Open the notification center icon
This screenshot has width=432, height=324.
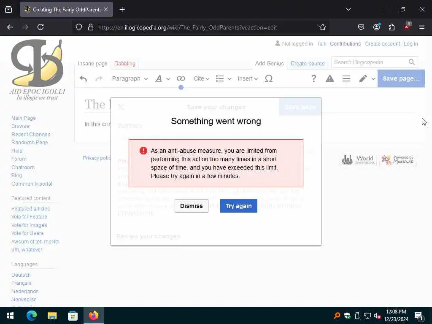[x=419, y=316]
